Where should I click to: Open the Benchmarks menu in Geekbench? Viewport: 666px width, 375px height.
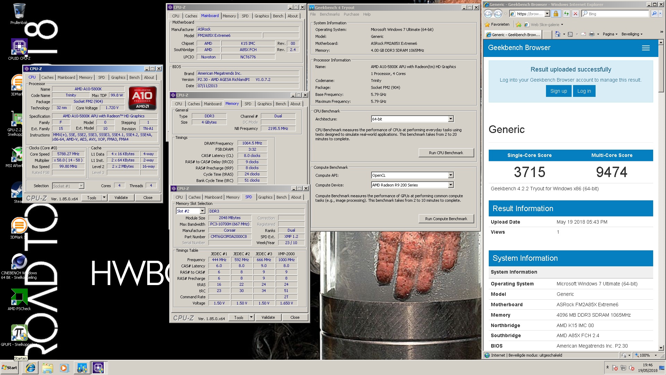tap(330, 14)
